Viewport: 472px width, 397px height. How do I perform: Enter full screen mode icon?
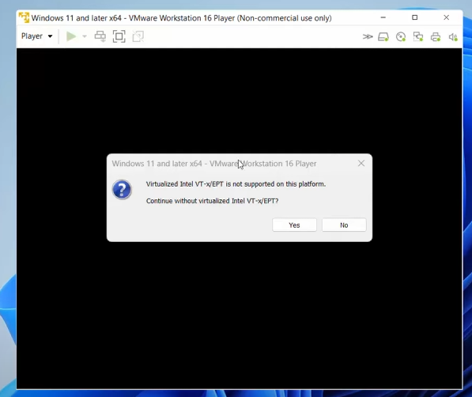coord(119,36)
